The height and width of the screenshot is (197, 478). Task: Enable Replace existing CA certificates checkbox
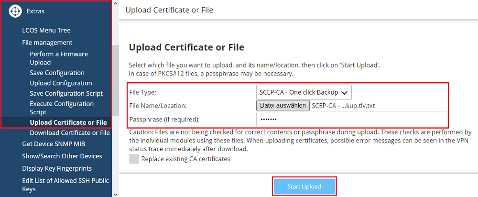(x=134, y=159)
